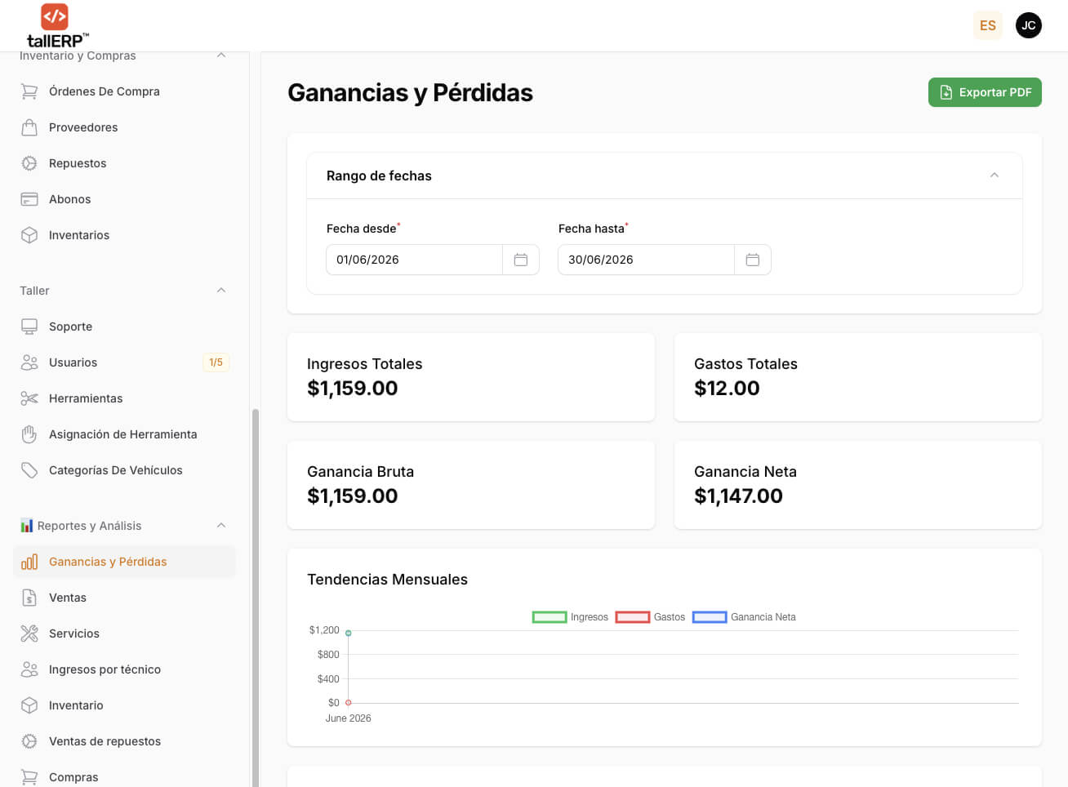Click the Exportar PDF button

click(x=985, y=92)
